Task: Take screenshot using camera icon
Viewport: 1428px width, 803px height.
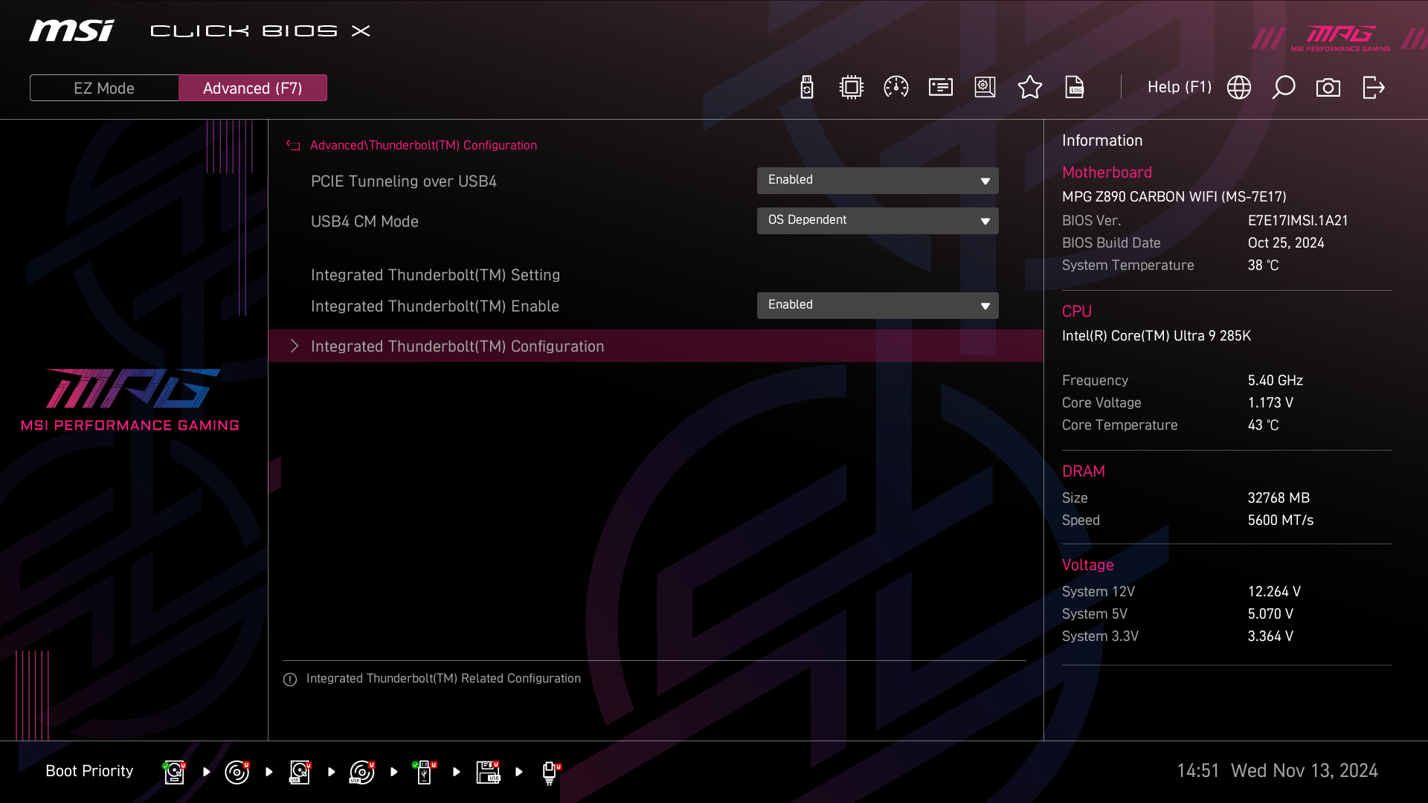Action: 1328,88
